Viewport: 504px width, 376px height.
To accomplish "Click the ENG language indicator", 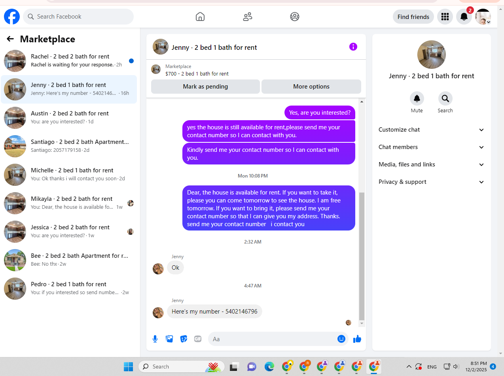I will click(x=432, y=367).
